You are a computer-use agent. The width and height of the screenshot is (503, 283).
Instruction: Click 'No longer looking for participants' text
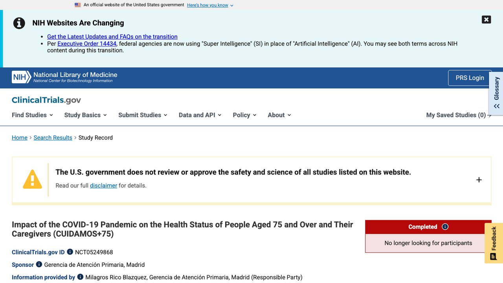(428, 243)
